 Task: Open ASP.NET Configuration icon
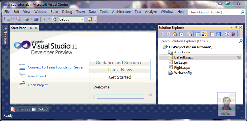pyautogui.click(x=233, y=34)
